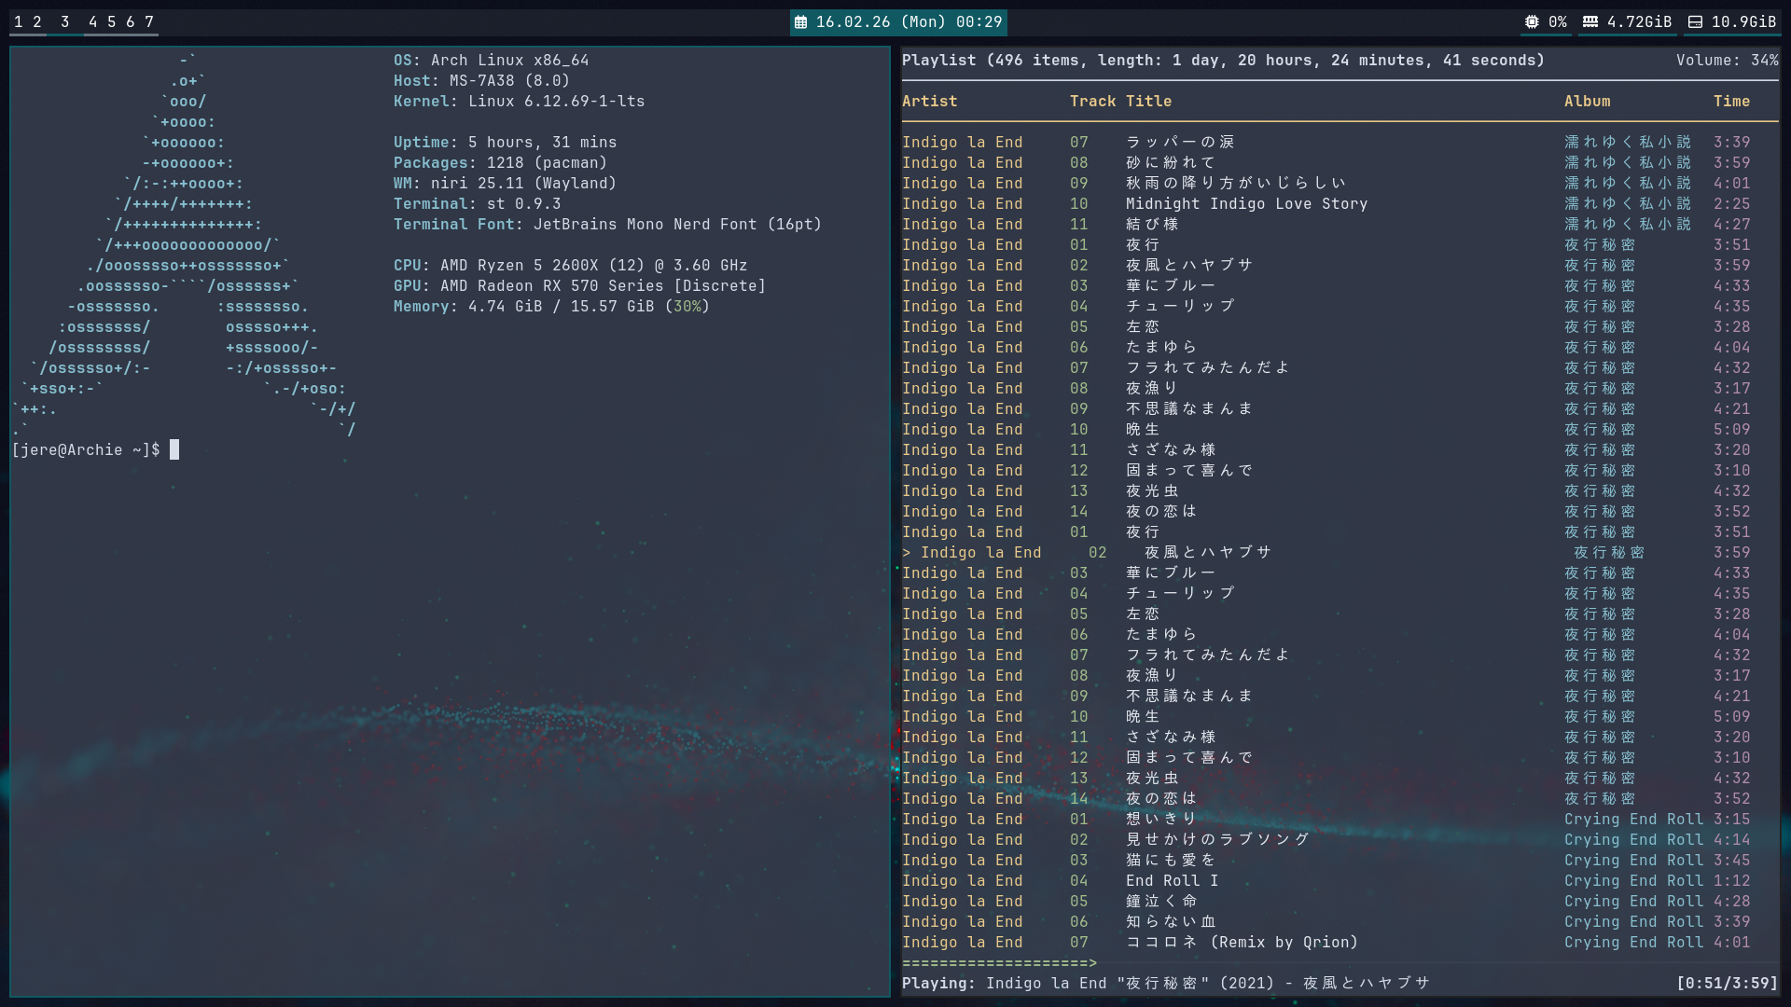
Task: Click the terminal prompt cursor
Action: pos(174,450)
